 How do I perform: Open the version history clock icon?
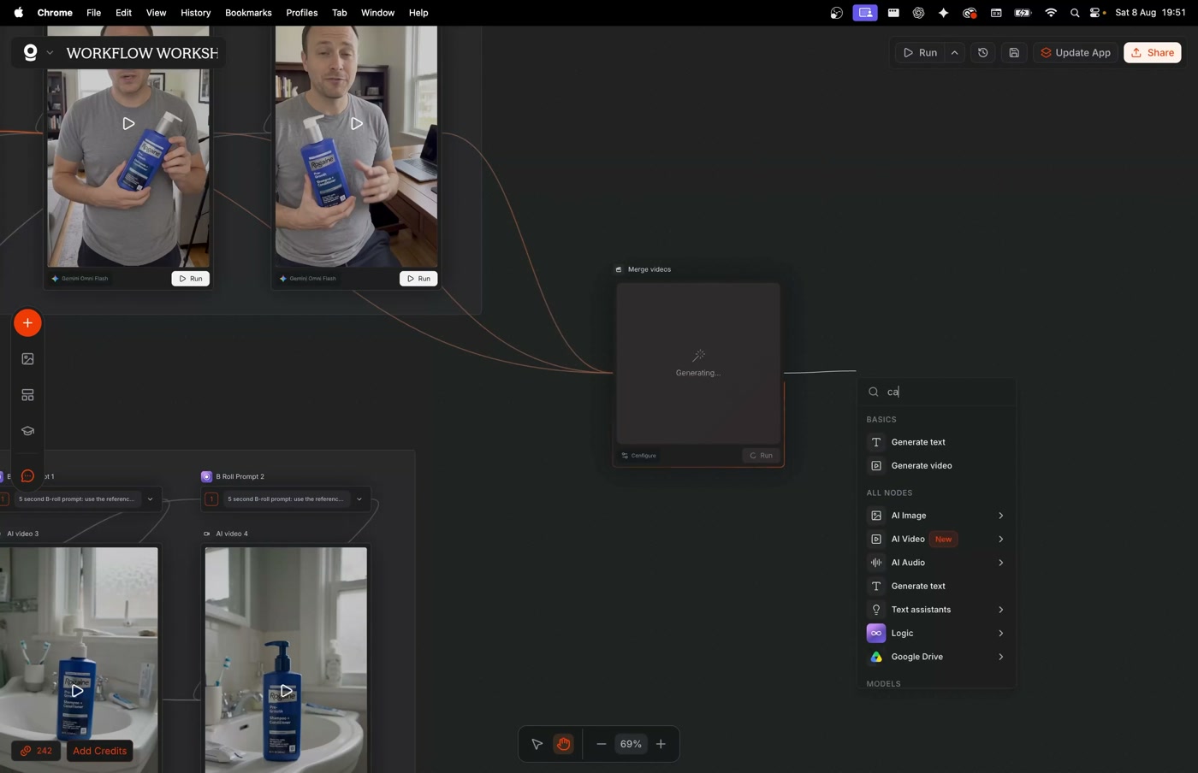(983, 53)
